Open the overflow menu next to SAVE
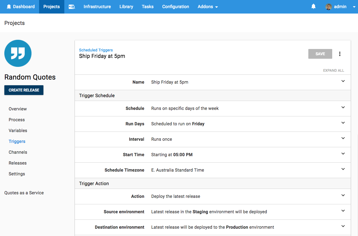This screenshot has width=358, height=236. [x=340, y=54]
